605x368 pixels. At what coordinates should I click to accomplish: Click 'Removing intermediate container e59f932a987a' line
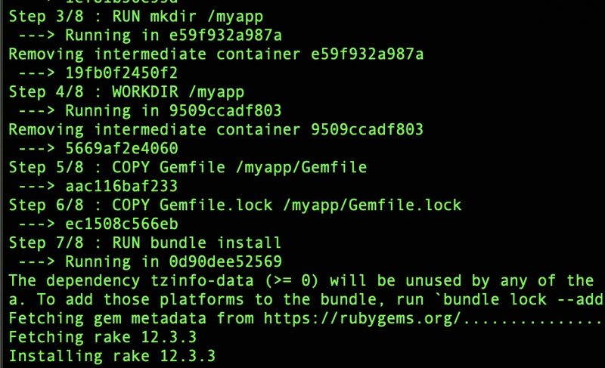(216, 54)
